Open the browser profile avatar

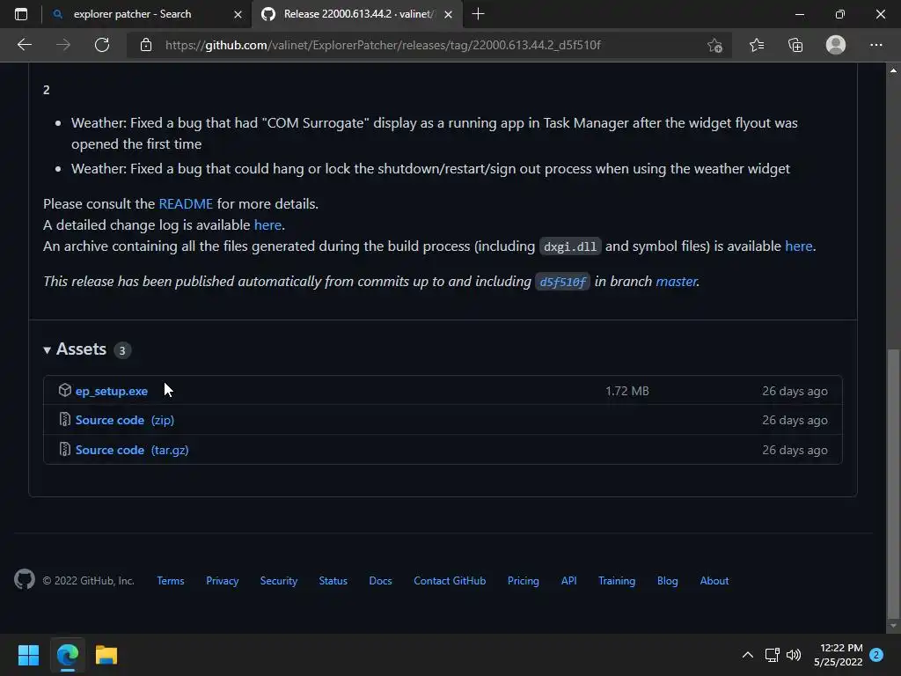coord(836,45)
